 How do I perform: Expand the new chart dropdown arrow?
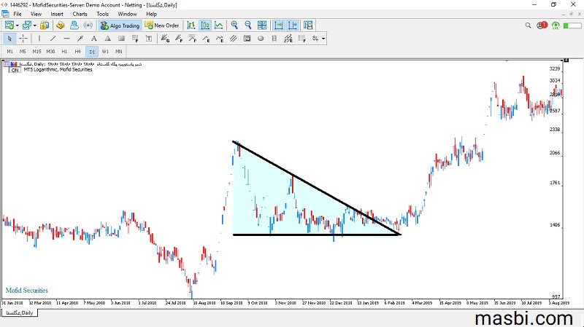click(x=17, y=25)
